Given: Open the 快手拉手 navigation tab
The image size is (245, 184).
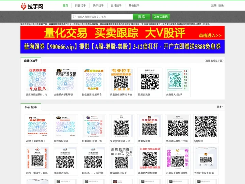Looking at the screenshot, I should point(98,5).
